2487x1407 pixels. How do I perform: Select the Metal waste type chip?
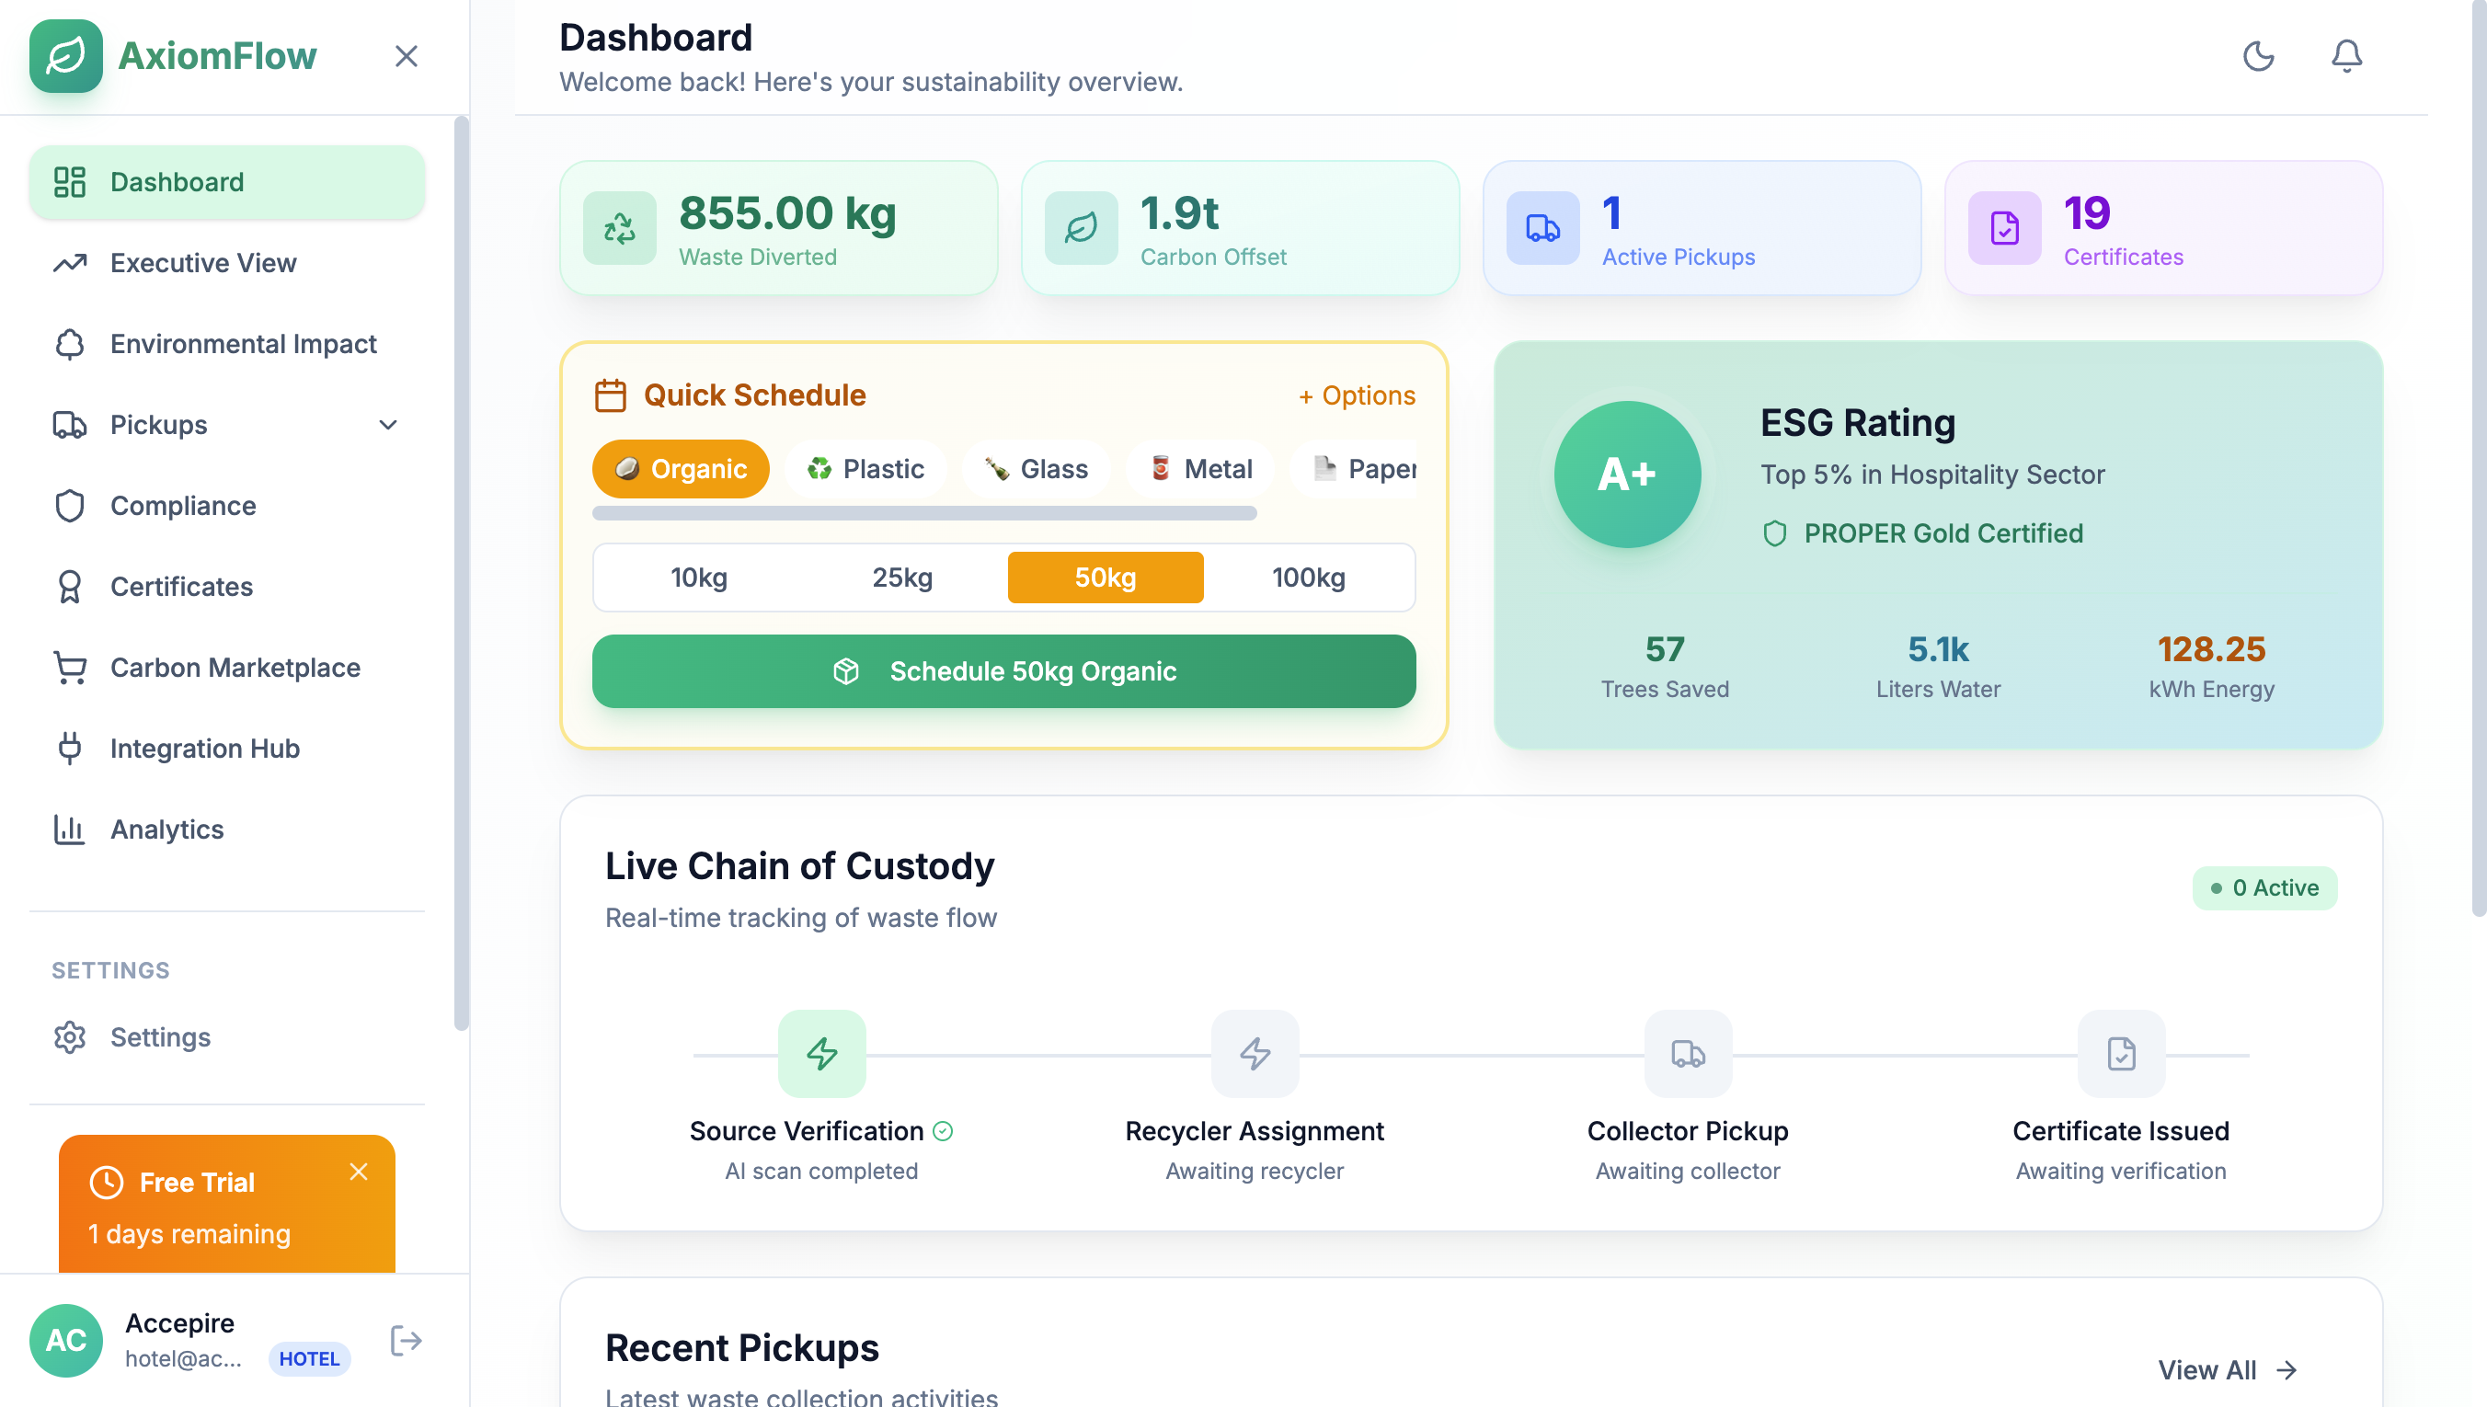[1200, 470]
